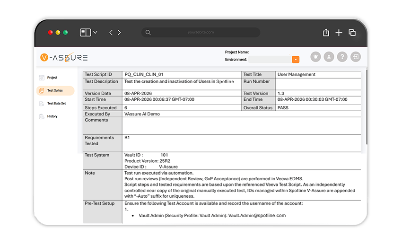This screenshot has height=246, width=402.
Task: Open the Test Data Set menu item
Action: [x=56, y=104]
